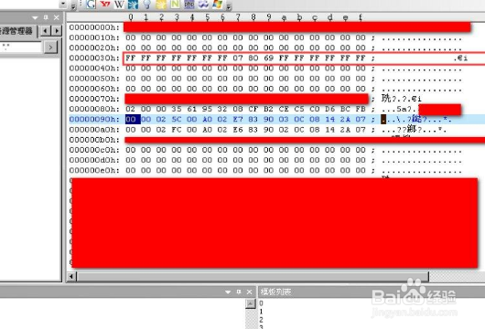Click byte CF in row 00000080h
Screen dimensions: 485x329
[x=253, y=109]
